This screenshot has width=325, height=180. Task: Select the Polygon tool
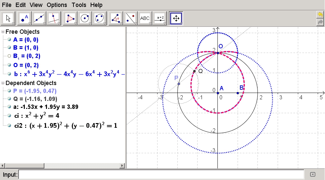[70, 19]
